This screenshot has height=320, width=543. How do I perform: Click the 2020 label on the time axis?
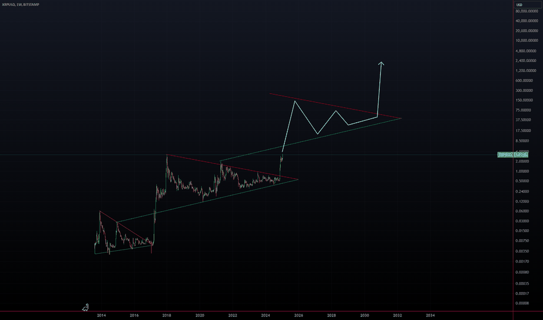click(200, 315)
